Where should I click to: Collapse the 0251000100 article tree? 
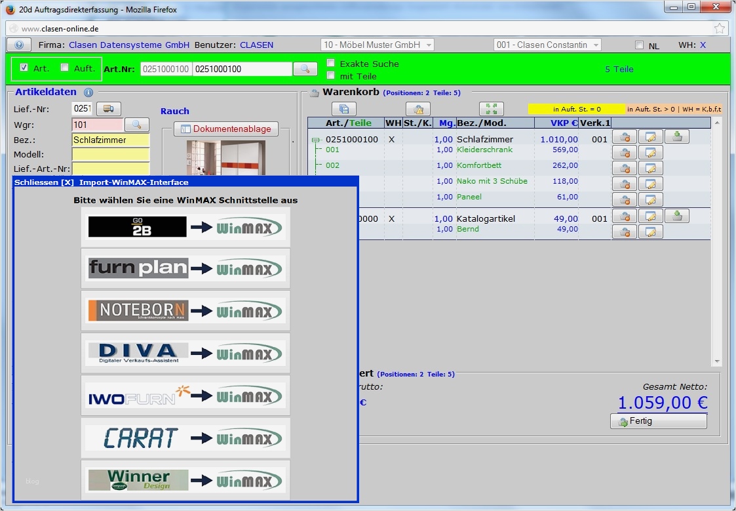point(315,139)
